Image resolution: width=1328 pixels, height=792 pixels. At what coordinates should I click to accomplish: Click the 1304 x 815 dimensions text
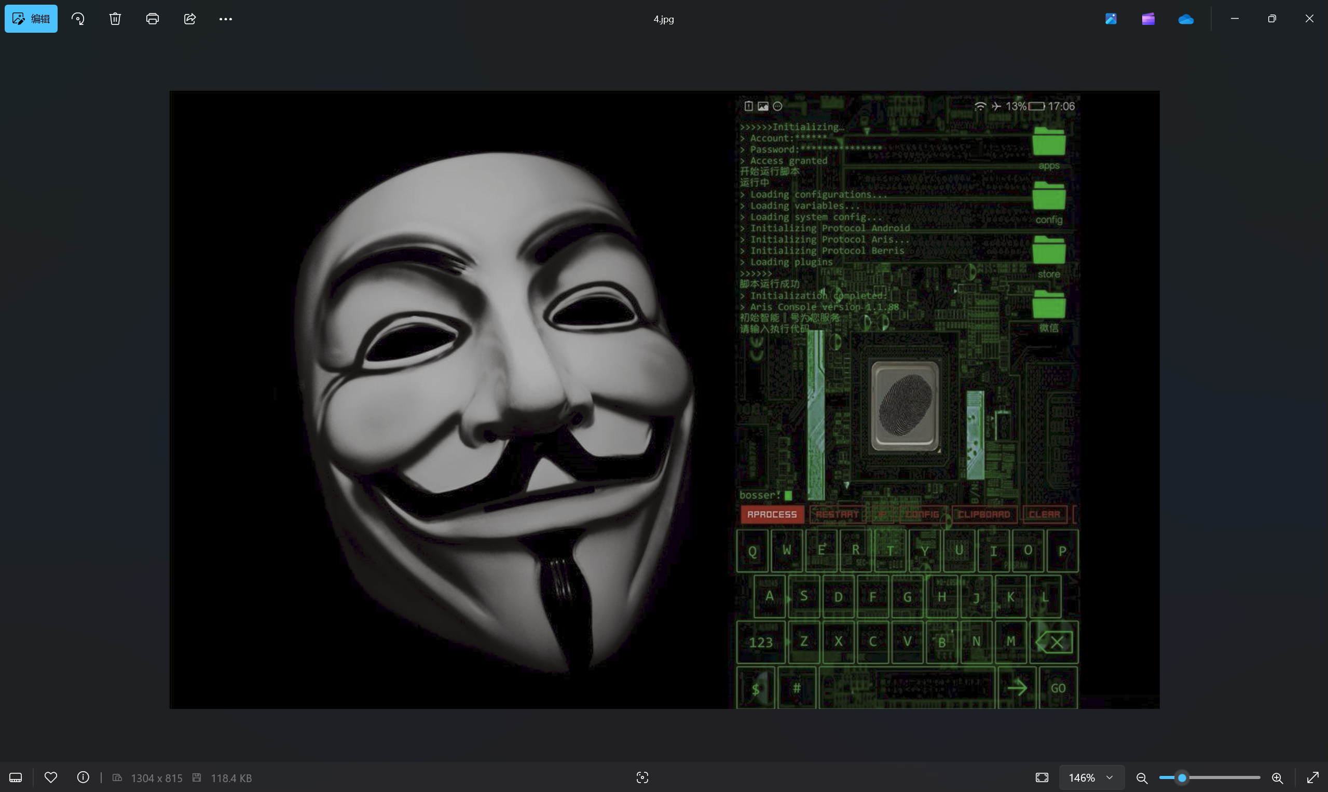[156, 778]
